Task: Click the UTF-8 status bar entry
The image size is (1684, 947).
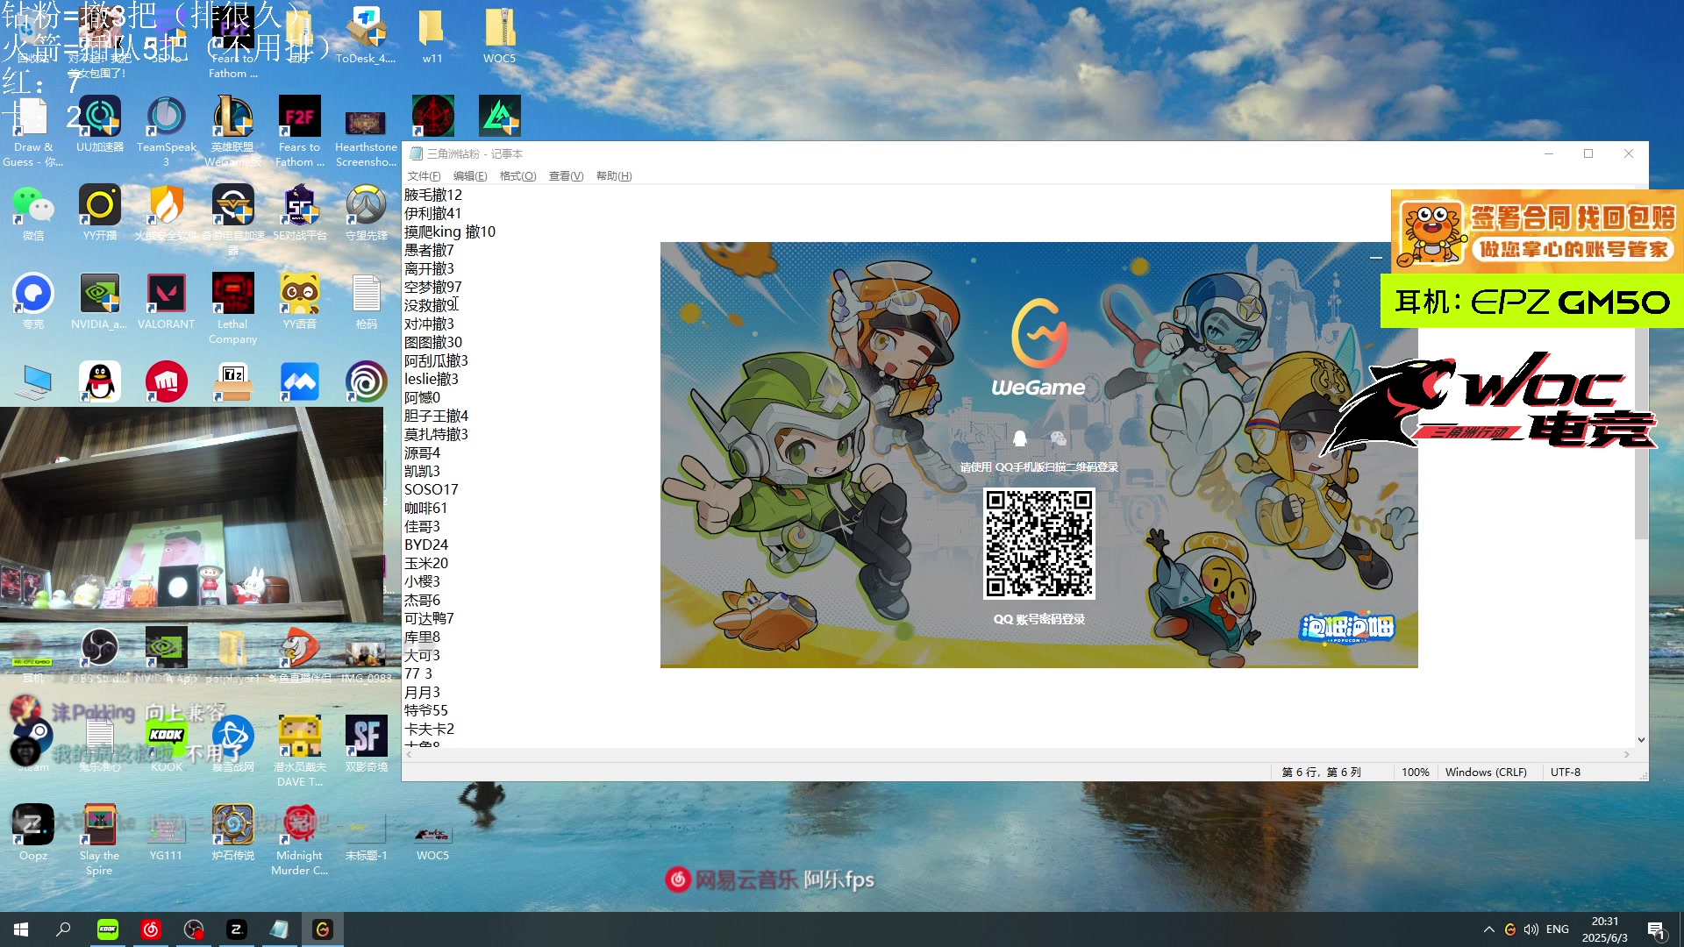Action: tap(1565, 773)
